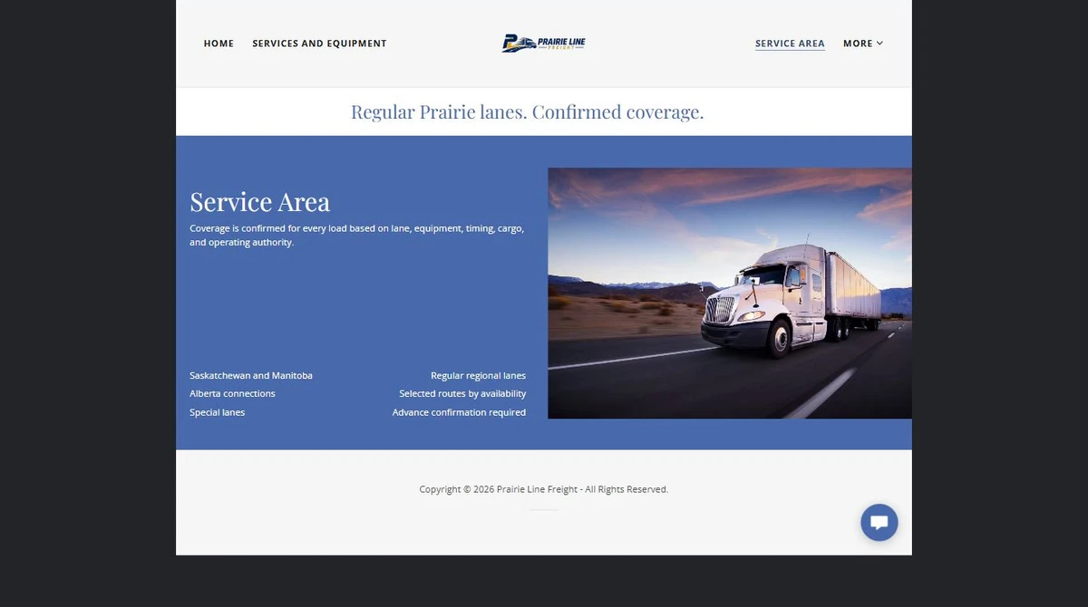Viewport: 1088px width, 607px height.
Task: Open the chat bubble widget
Action: point(879,523)
